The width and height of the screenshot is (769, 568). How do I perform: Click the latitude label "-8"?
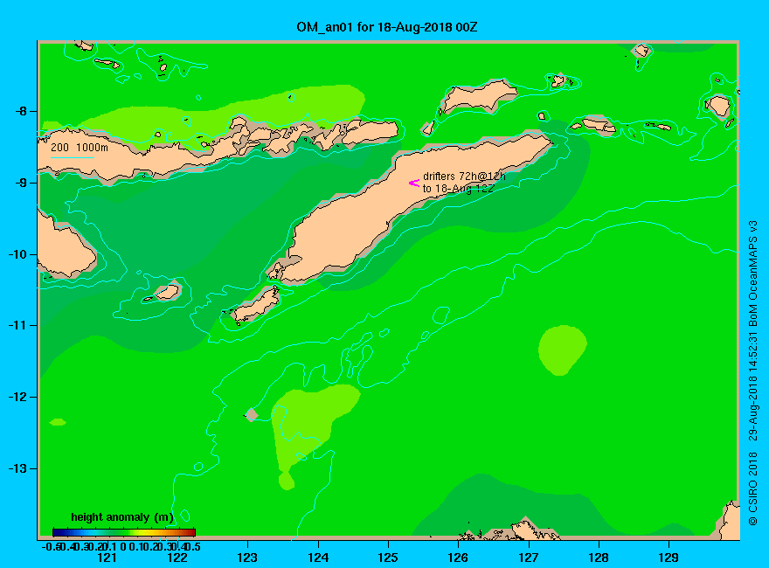click(21, 111)
